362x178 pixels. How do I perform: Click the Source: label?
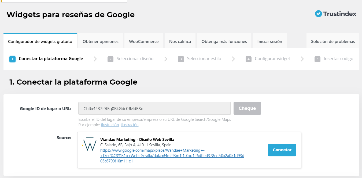[64, 138]
